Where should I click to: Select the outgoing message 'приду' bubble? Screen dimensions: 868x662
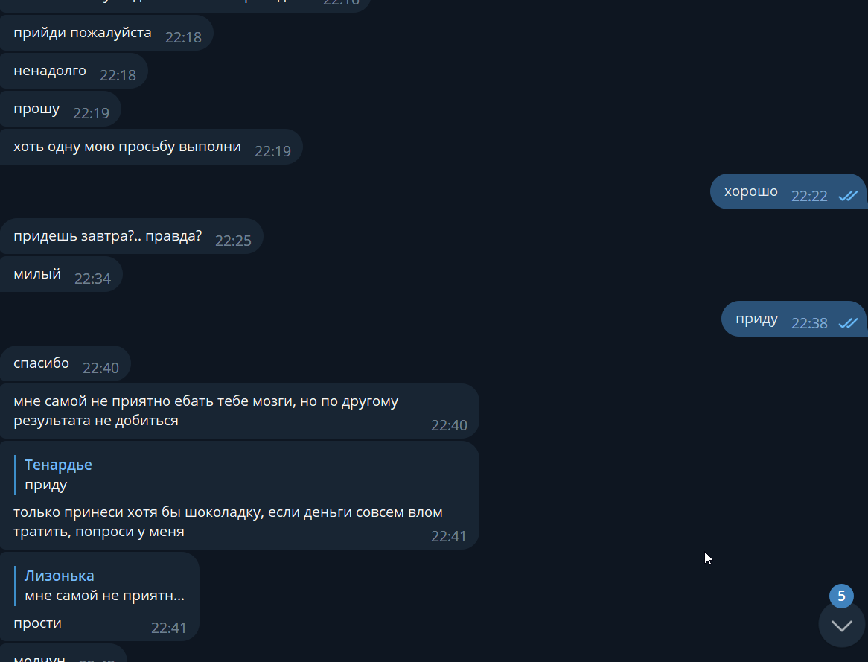coord(794,319)
